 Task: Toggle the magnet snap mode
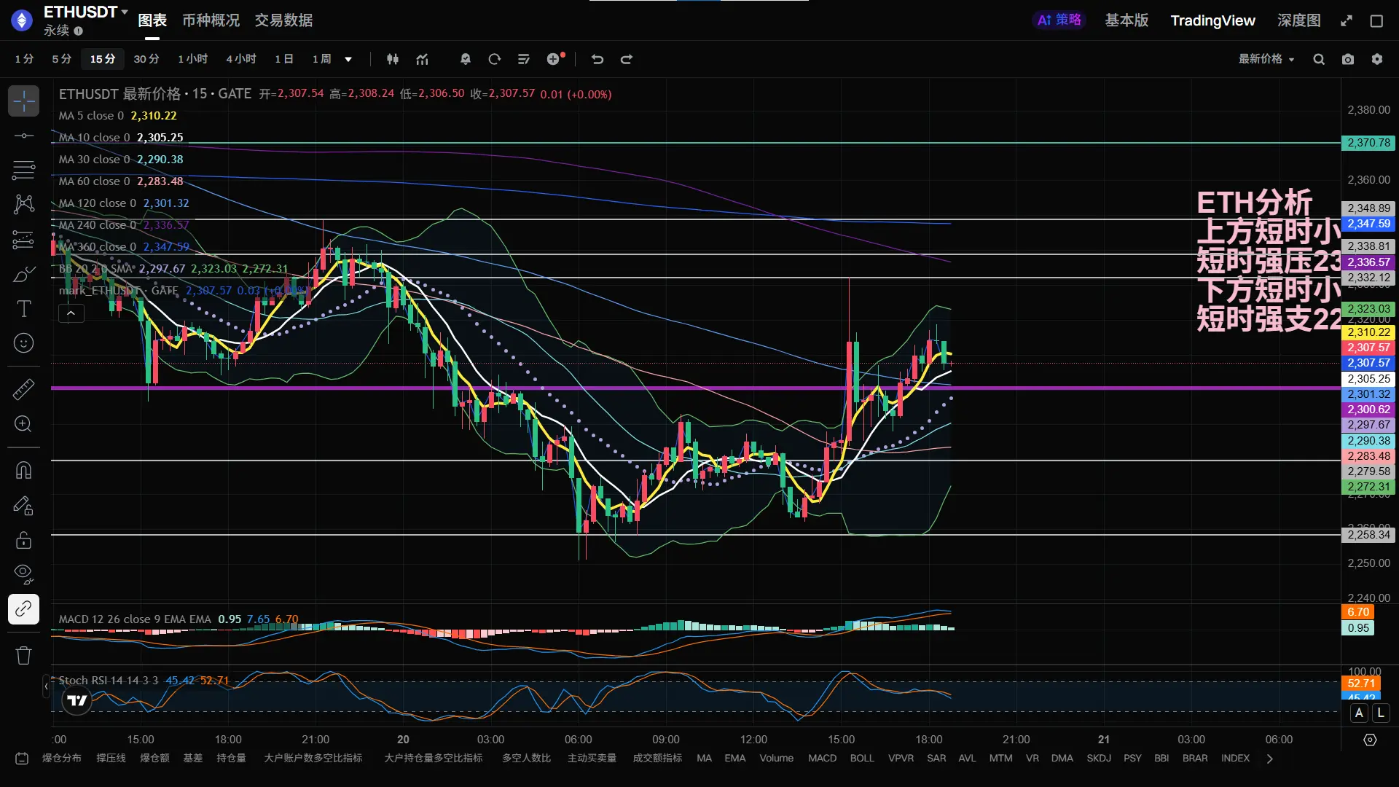23,470
